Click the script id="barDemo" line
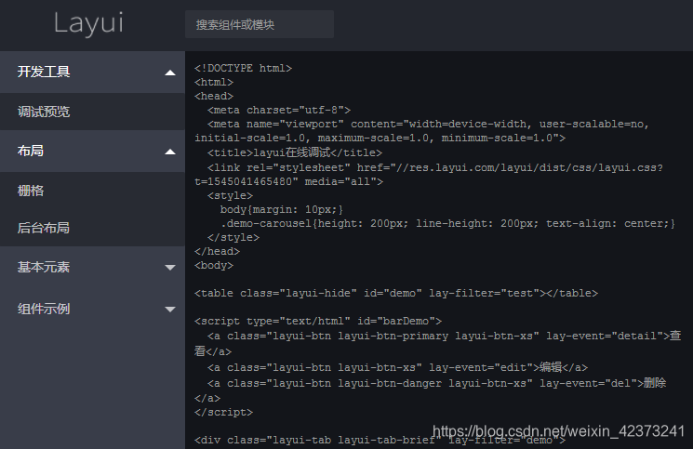693x449 pixels. pos(318,321)
